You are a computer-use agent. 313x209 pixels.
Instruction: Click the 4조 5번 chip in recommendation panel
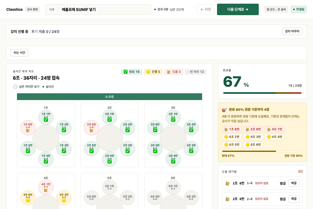tap(232, 145)
